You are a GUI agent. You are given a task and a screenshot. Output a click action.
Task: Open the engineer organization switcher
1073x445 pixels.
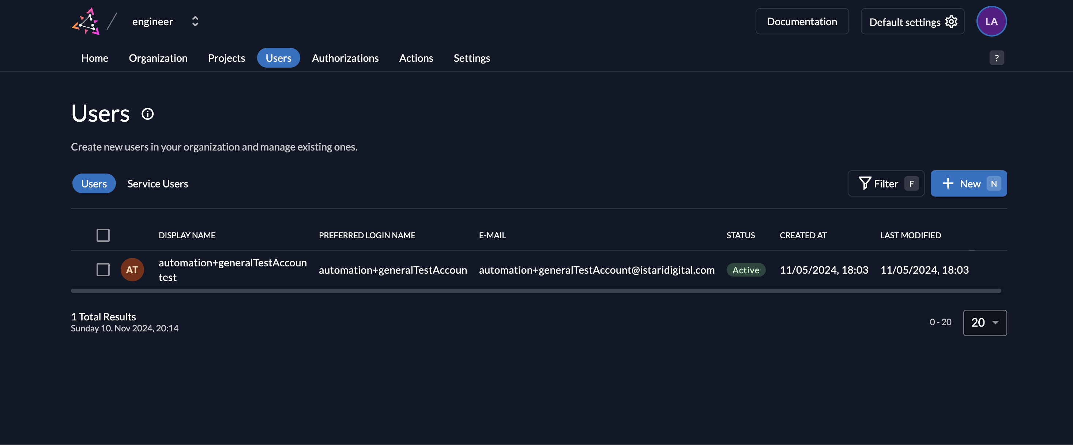coord(194,21)
